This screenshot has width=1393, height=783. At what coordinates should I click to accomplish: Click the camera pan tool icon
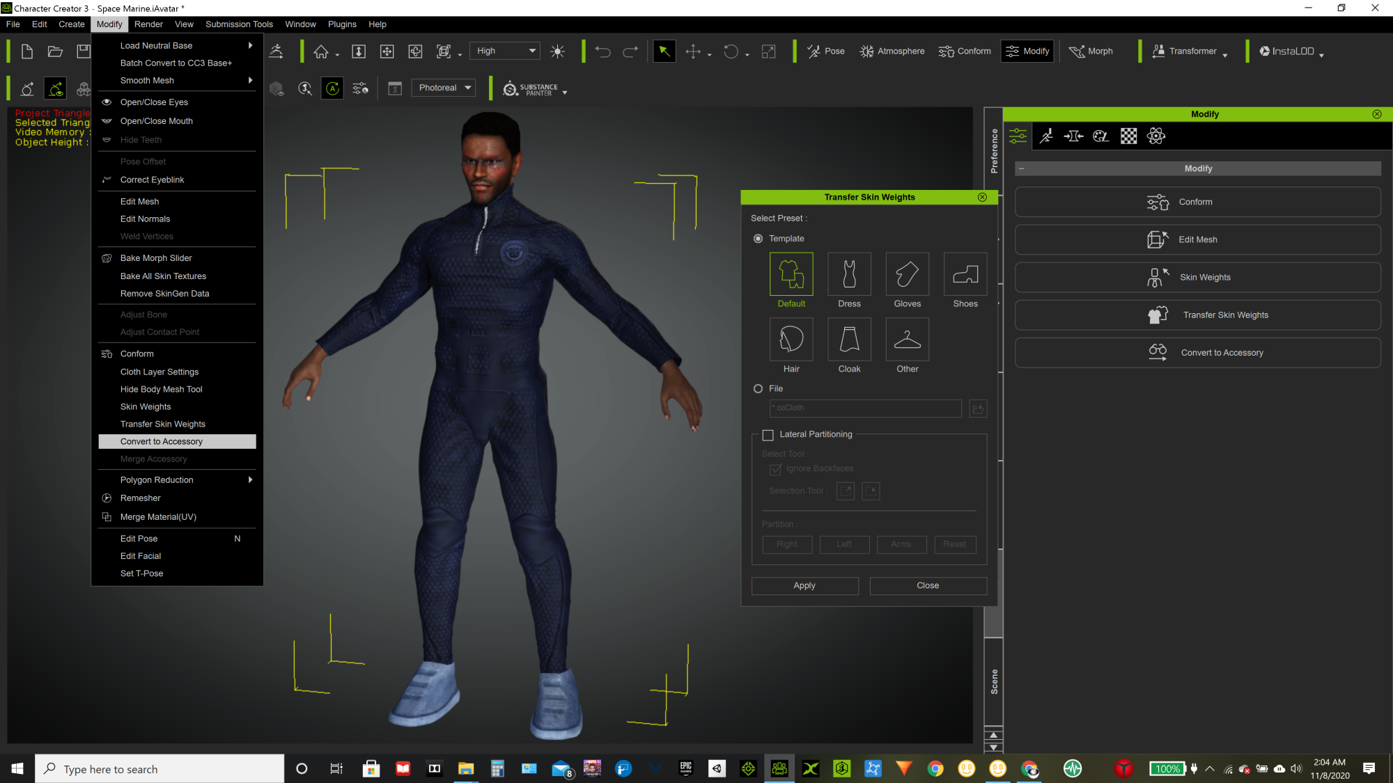pos(387,52)
